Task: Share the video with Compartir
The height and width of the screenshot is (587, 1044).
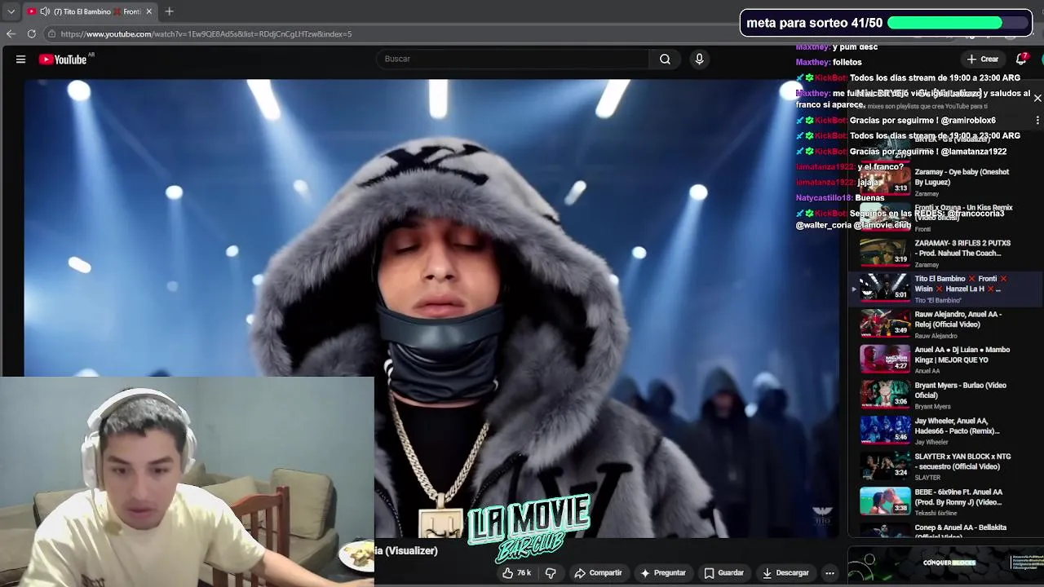Action: pos(598,573)
